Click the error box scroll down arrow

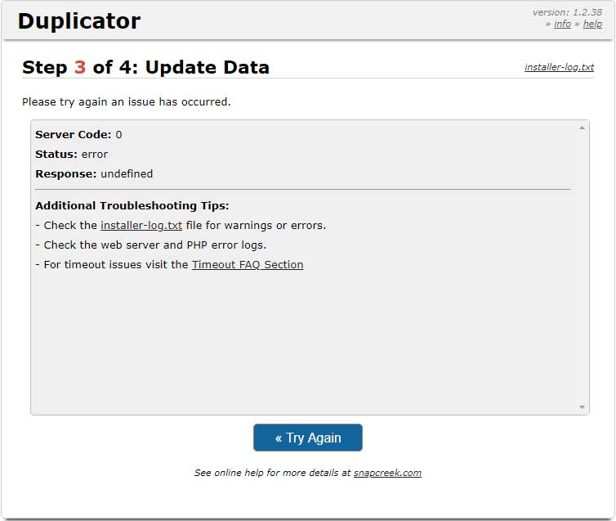coord(582,407)
